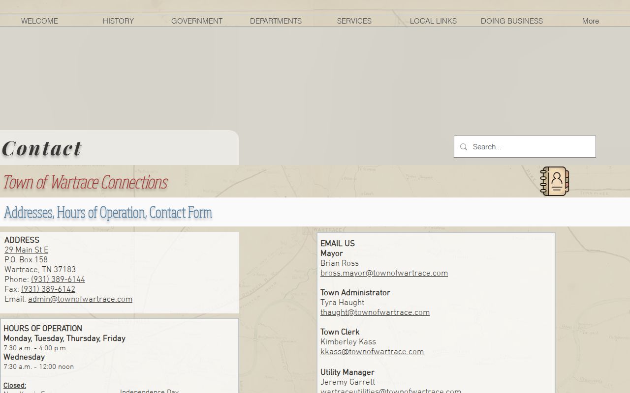The height and width of the screenshot is (393, 630).
Task: Click Addresses, Hours of Operation, Contact Form heading
Action: (x=108, y=212)
